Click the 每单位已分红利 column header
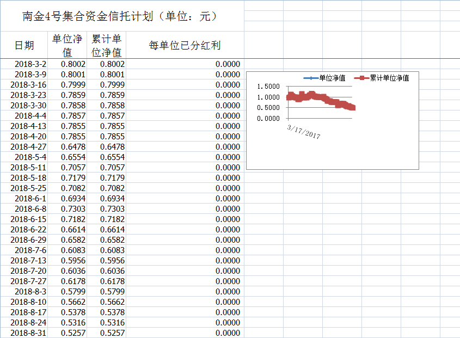Image resolution: width=460 pixels, height=338 pixels. (x=185, y=45)
